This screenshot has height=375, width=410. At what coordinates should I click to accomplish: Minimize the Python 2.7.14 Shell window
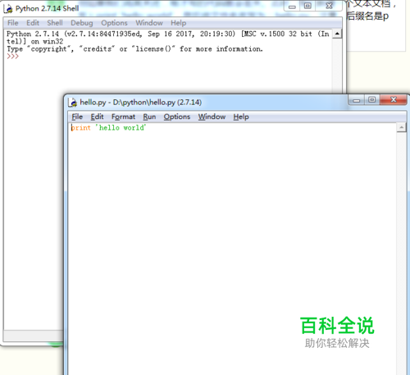point(292,7)
